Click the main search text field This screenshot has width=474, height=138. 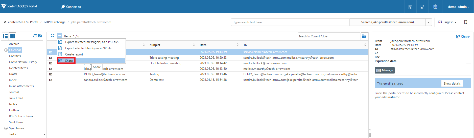(290, 22)
